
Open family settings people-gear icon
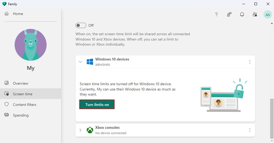255,14
